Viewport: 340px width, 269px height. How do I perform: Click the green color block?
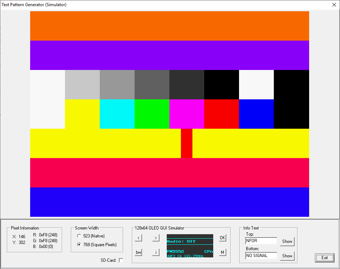tap(152, 114)
